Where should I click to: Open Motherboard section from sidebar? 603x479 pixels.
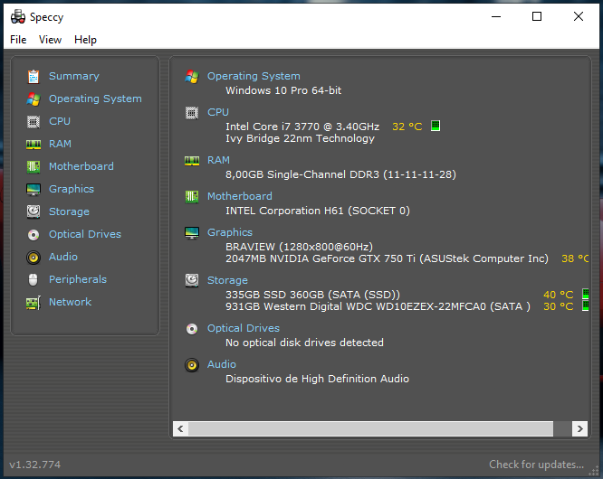(x=81, y=166)
